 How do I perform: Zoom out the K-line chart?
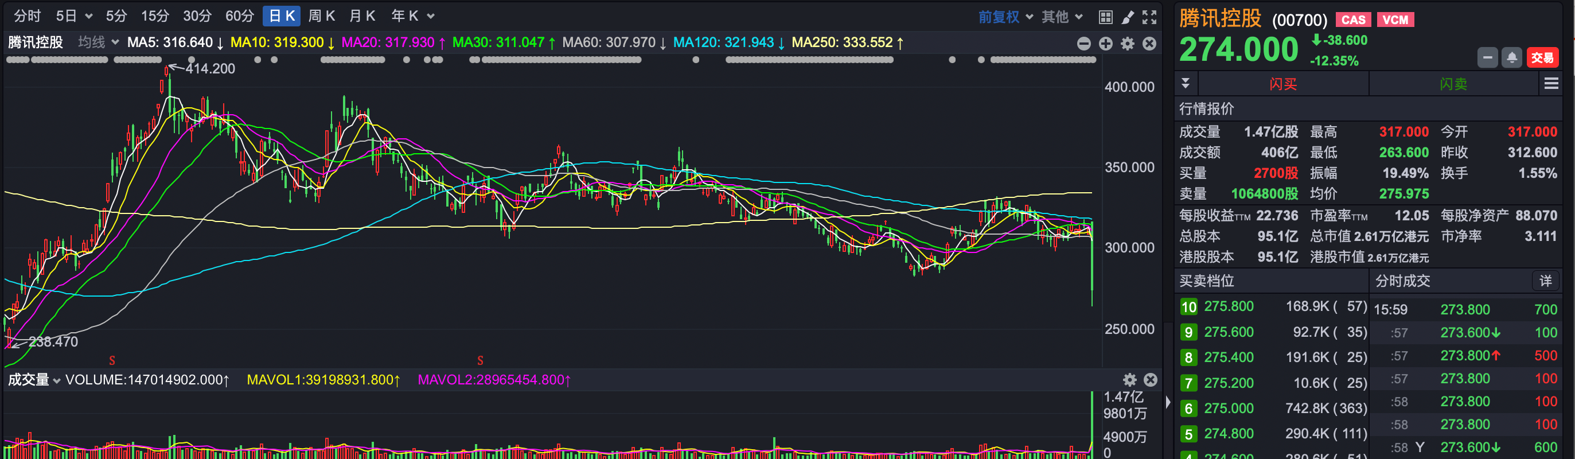(1084, 44)
